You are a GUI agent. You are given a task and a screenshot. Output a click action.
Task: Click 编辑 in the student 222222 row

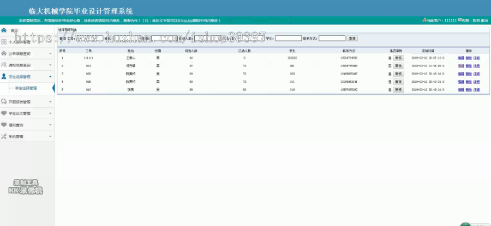461,58
